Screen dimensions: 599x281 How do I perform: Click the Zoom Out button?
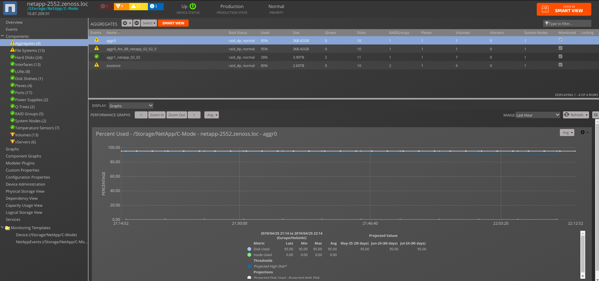pyautogui.click(x=177, y=115)
